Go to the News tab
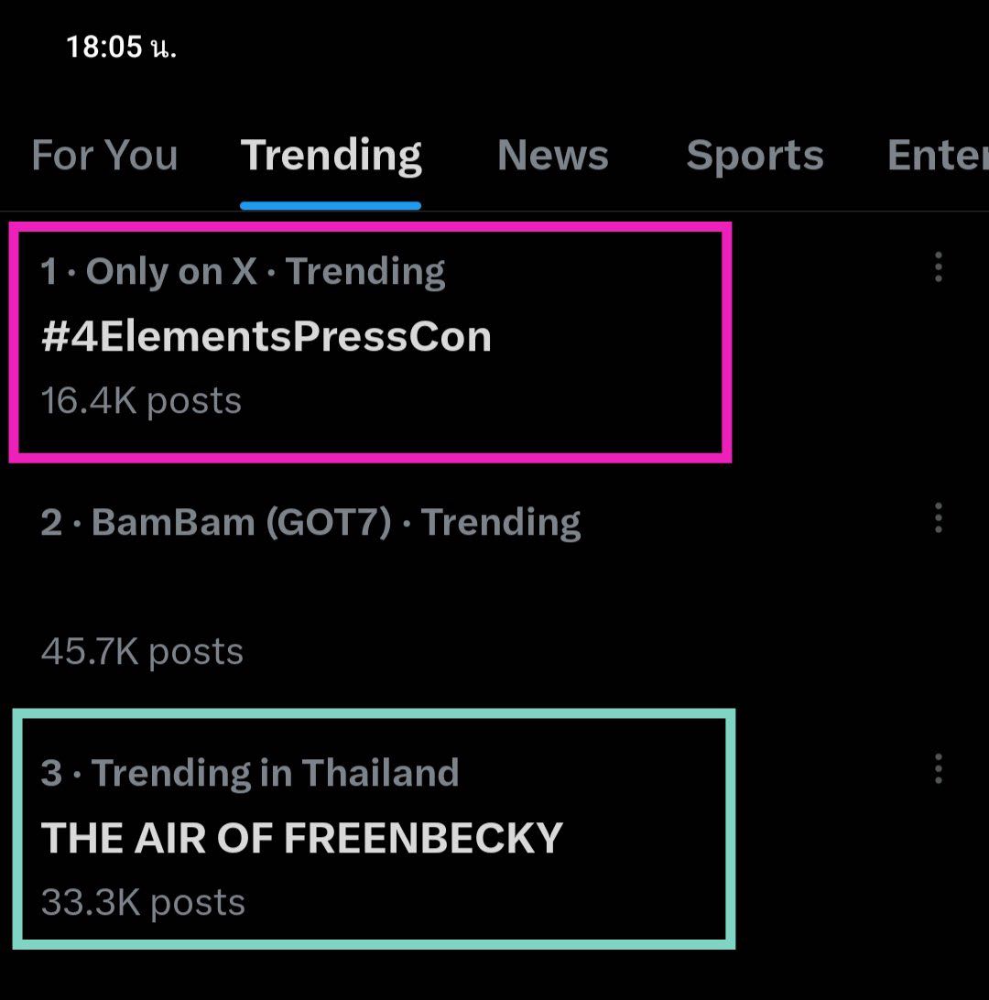 [x=552, y=155]
